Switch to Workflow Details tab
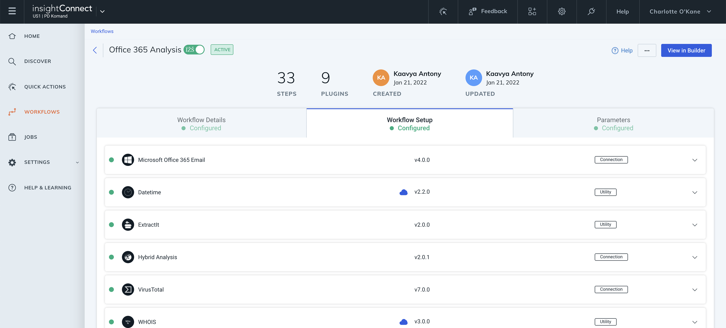 [x=201, y=124]
